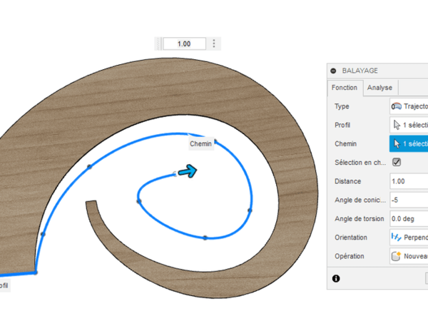This screenshot has height=321, width=428.
Task: Click the new body Opération icon
Action: pyautogui.click(x=396, y=255)
